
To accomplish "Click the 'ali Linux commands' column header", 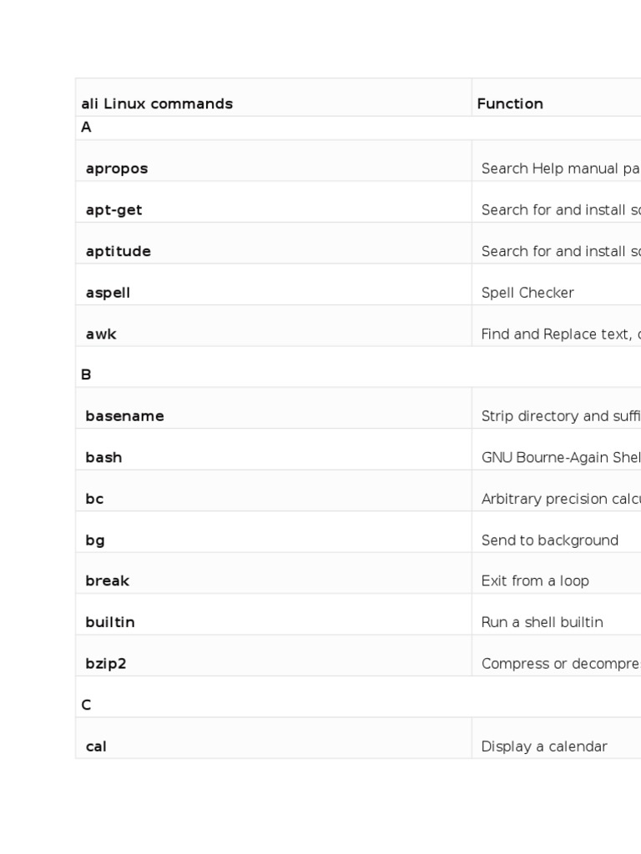I will pos(157,103).
